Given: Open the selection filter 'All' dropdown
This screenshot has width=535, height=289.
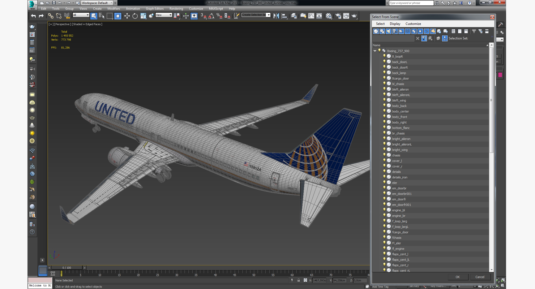Looking at the screenshot, I should coord(81,15).
